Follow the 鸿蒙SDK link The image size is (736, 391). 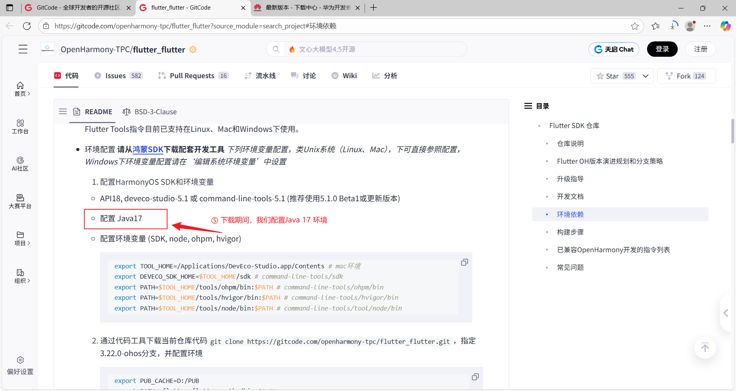(x=148, y=149)
